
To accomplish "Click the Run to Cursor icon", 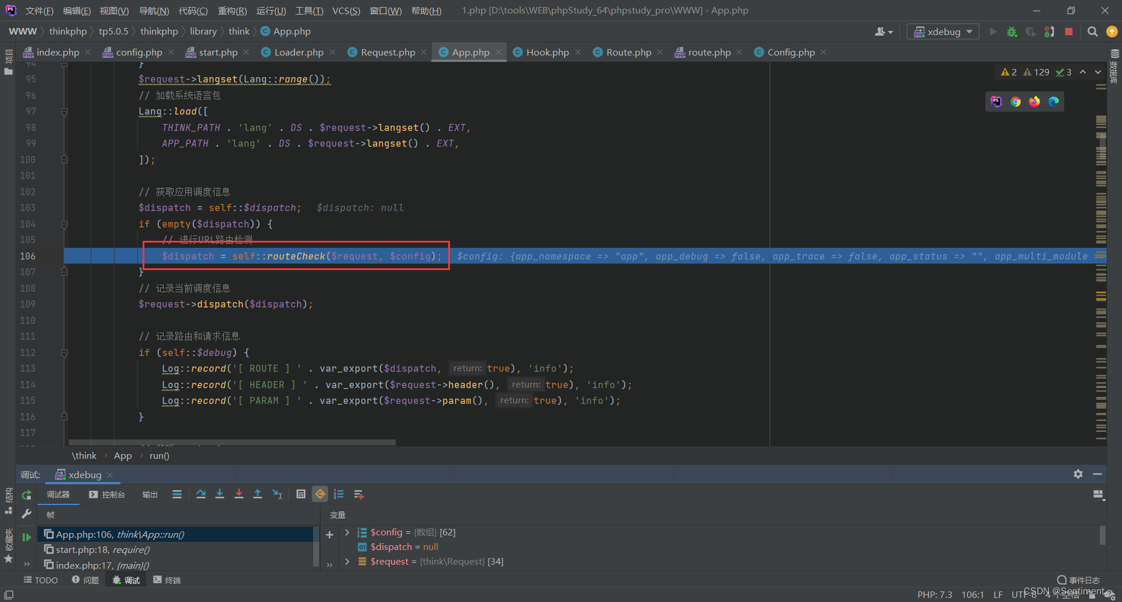I will (278, 494).
